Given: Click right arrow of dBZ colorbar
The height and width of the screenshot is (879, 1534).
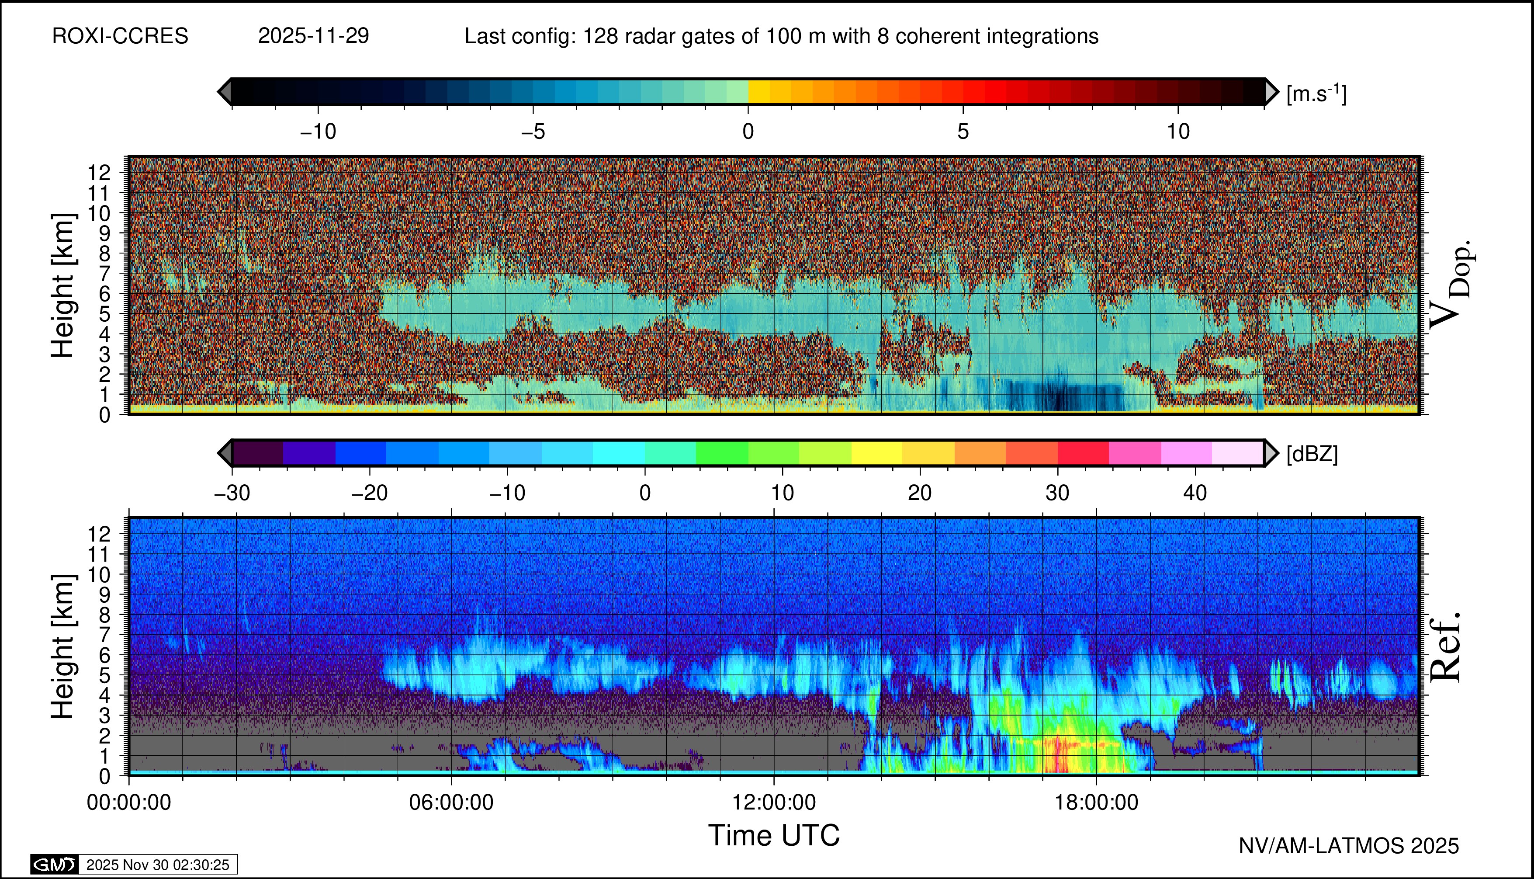Looking at the screenshot, I should [1271, 453].
